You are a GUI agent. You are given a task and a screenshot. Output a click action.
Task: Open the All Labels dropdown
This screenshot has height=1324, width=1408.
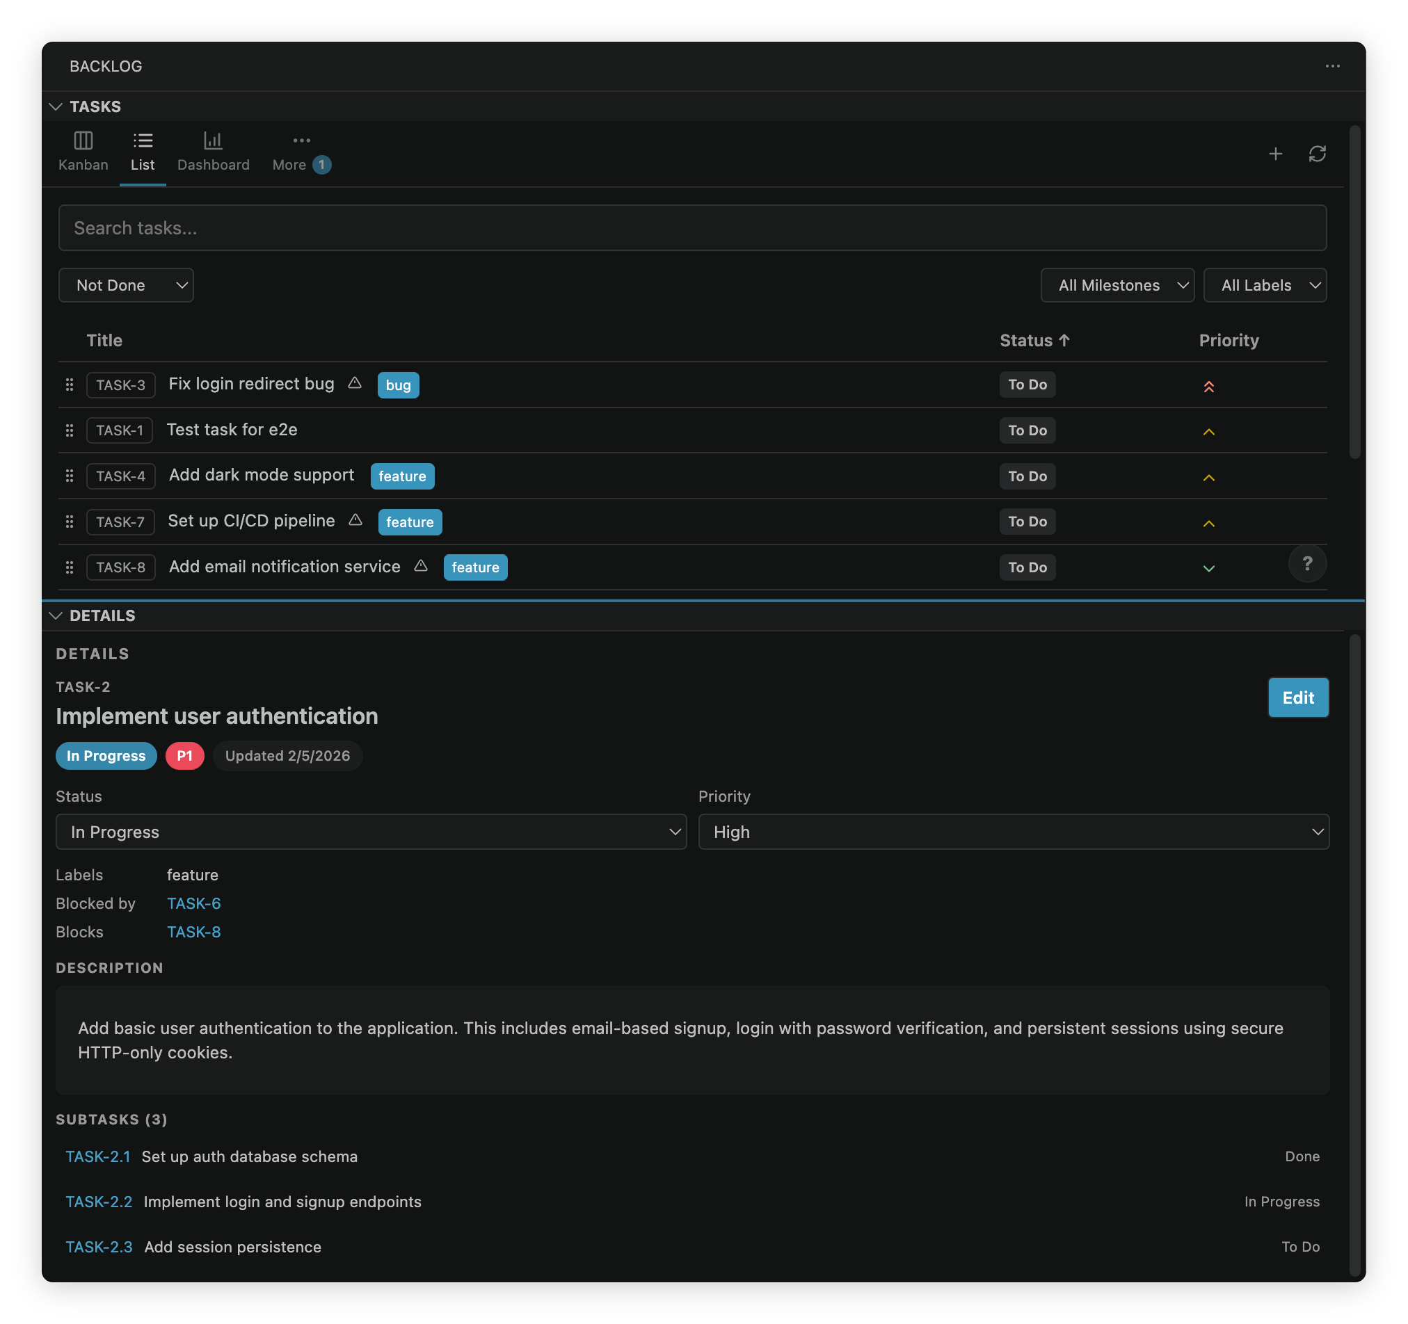click(1264, 285)
